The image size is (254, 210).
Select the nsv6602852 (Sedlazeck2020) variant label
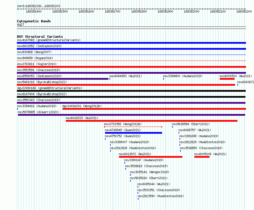coord(39,46)
